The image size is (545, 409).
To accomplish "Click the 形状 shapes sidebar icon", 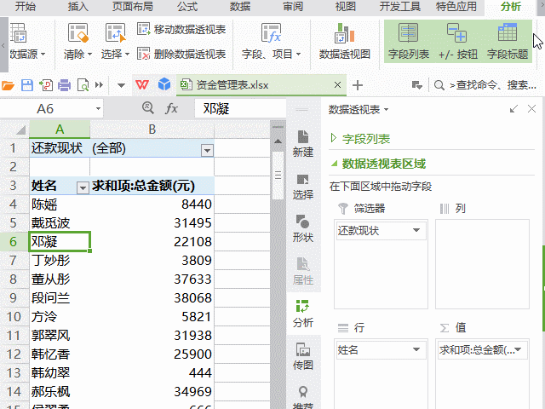I will click(x=303, y=229).
